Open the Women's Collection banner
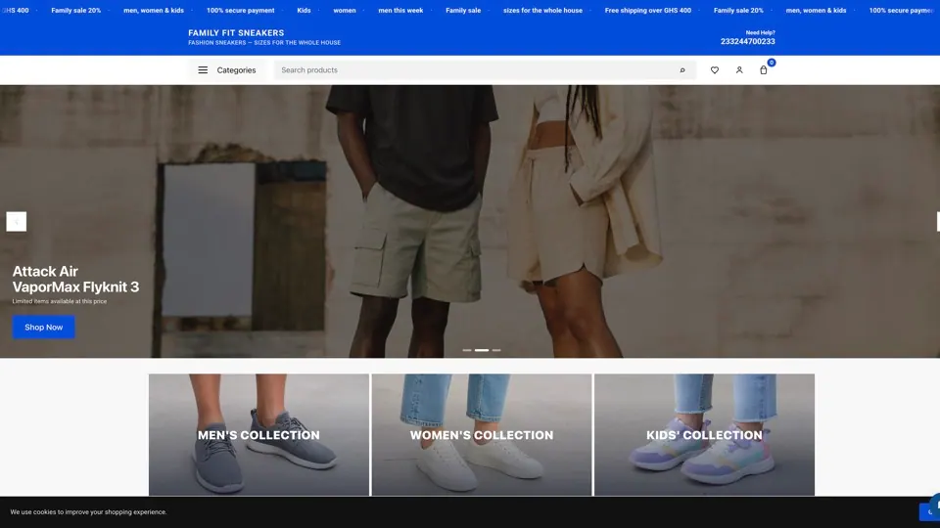The image size is (940, 528). [482, 434]
